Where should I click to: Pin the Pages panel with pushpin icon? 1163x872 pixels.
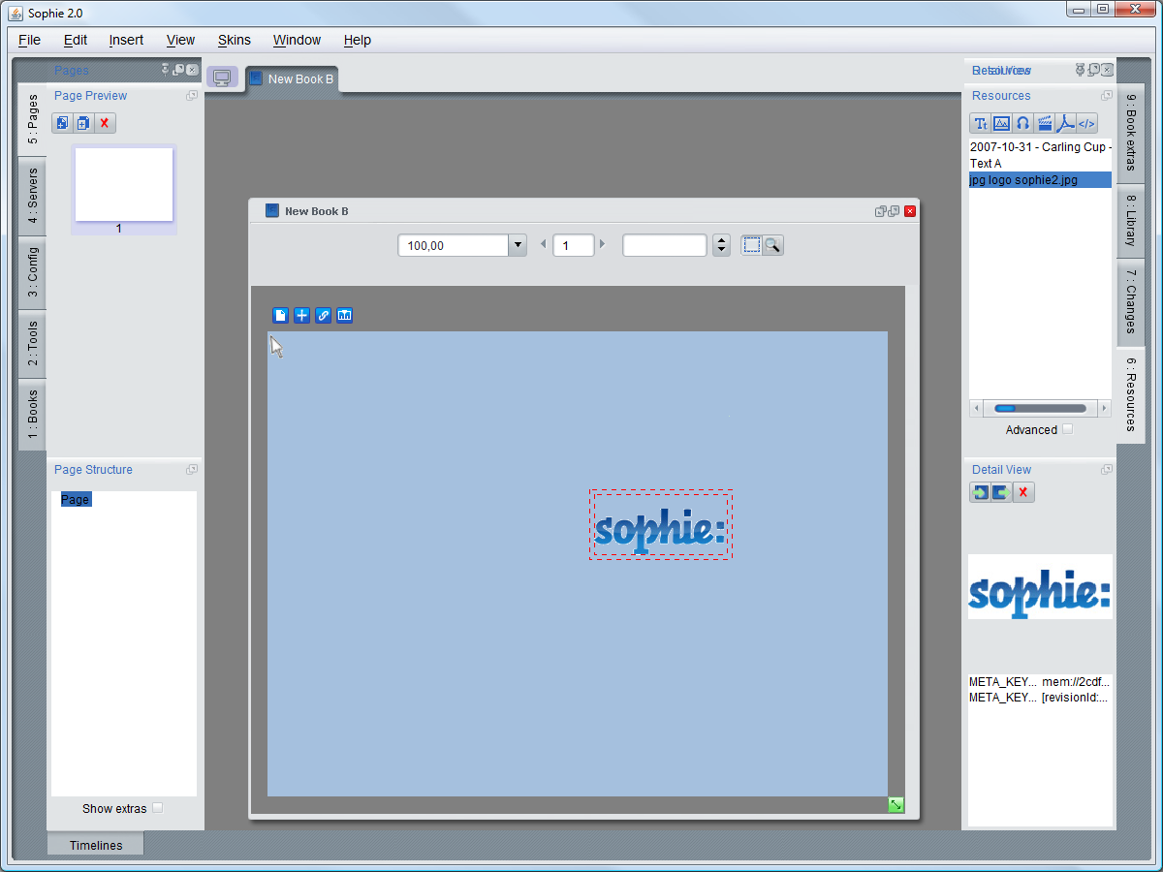166,70
